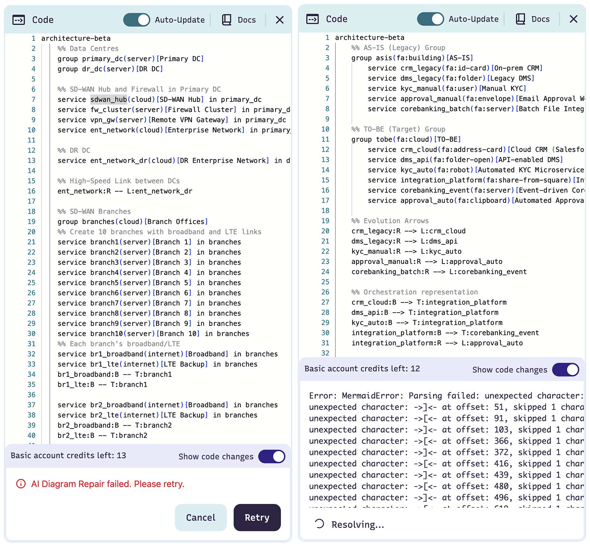Toggle Show code changes in right panel

tap(566, 370)
